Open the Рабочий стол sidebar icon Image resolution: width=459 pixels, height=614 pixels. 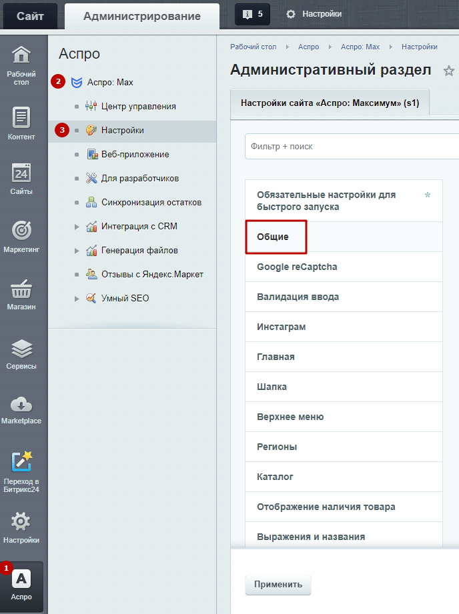pos(21,55)
